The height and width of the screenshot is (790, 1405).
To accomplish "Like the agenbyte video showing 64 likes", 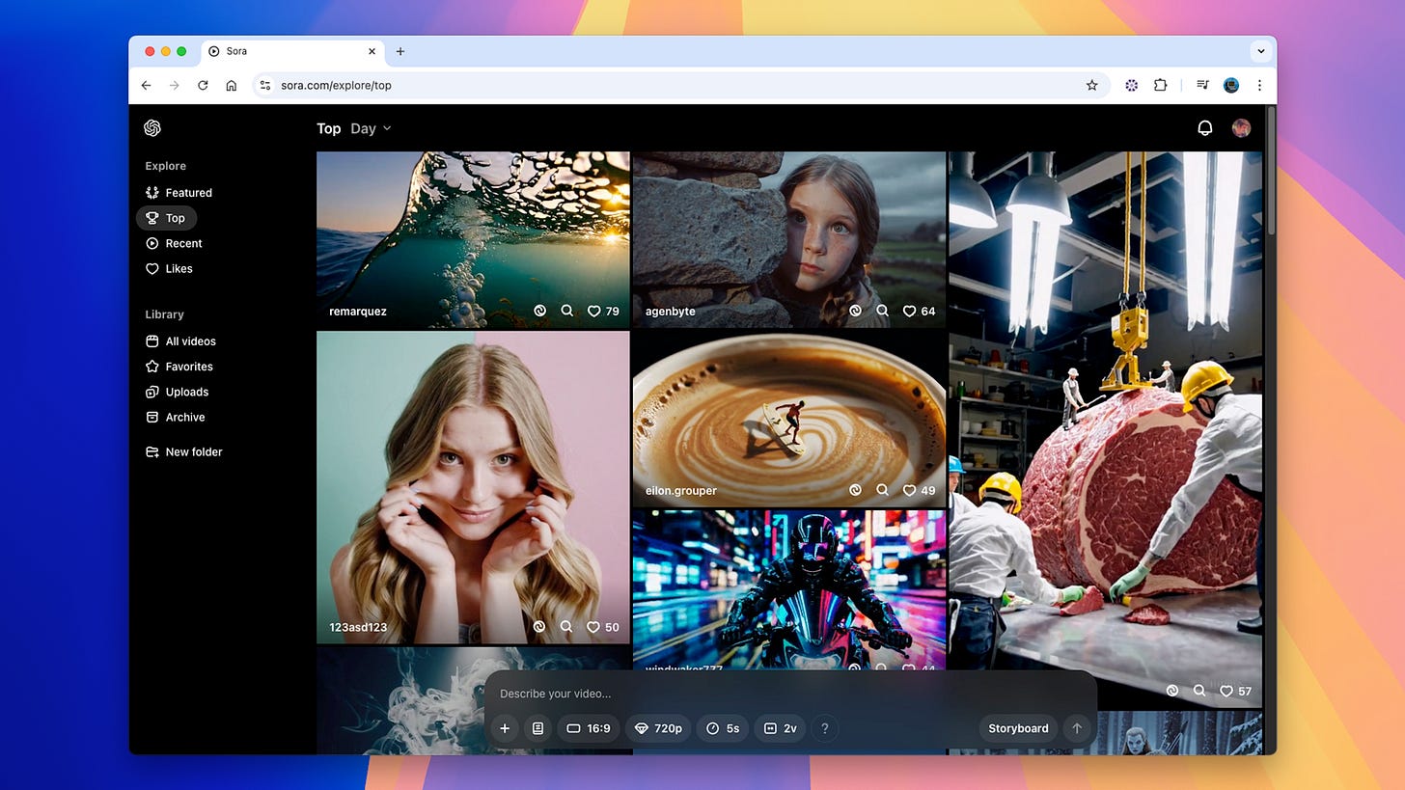I will (x=908, y=311).
